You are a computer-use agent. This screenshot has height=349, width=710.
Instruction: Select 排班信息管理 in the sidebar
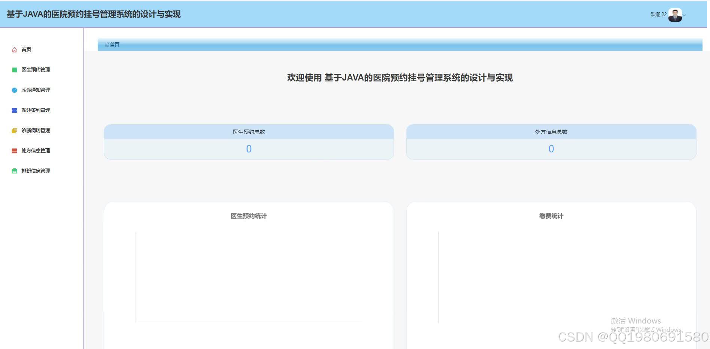click(x=36, y=170)
